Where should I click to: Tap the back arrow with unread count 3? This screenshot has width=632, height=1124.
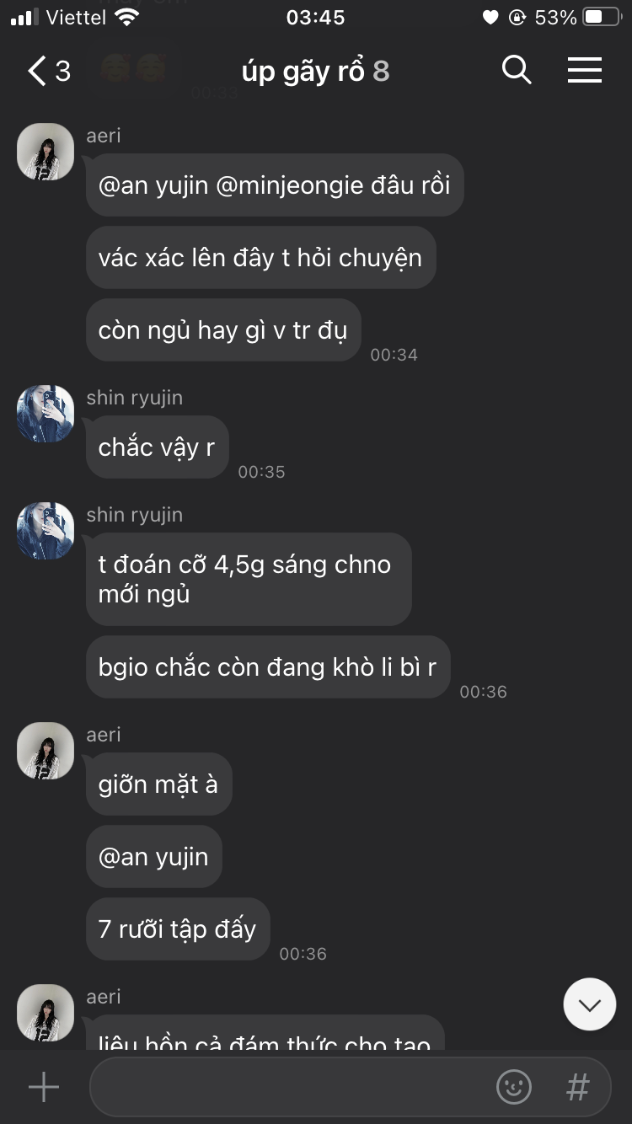(x=49, y=72)
